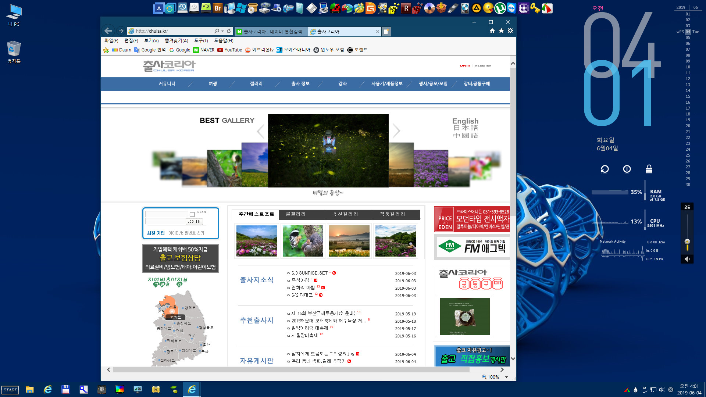Screen dimensions: 706x397
Task: Open the disc CD dock icon
Action: coord(429,8)
